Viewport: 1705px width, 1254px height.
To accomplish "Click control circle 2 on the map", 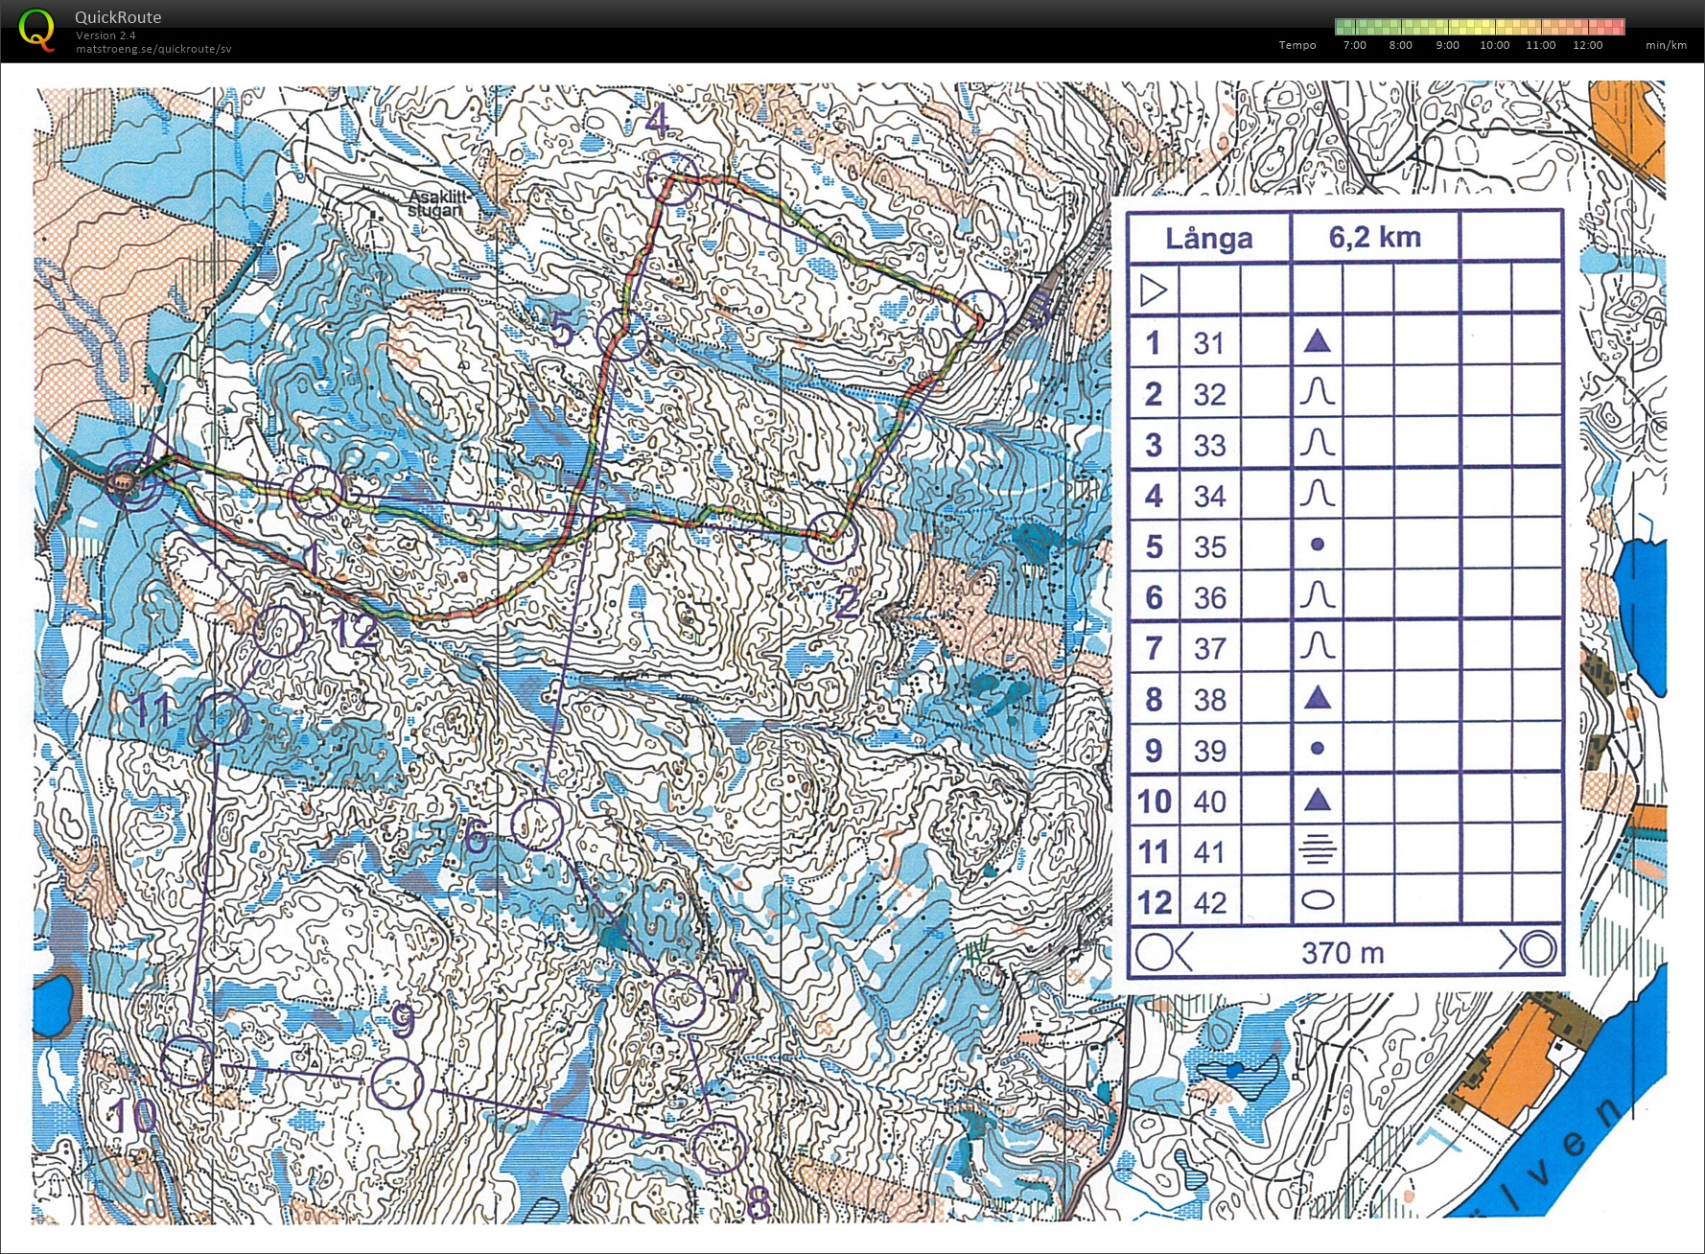I will coord(830,537).
